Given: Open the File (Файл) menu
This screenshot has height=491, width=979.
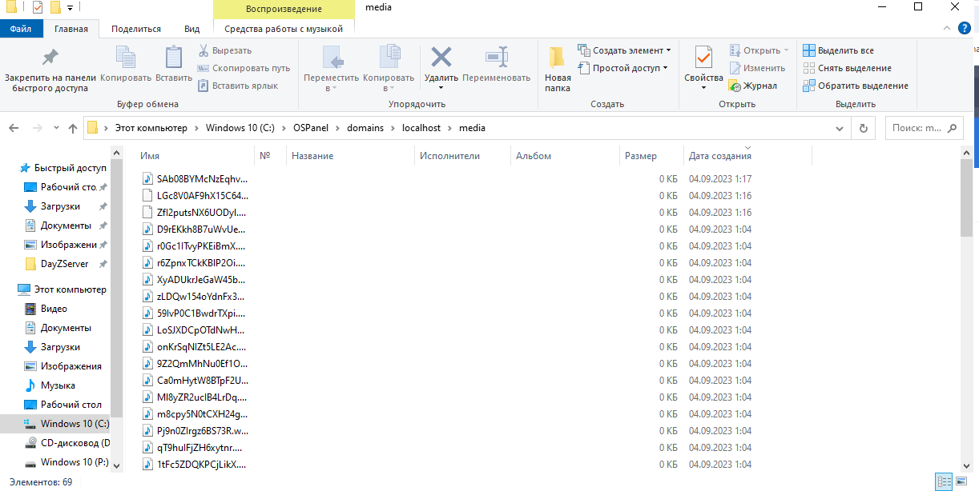Looking at the screenshot, I should coord(22,29).
